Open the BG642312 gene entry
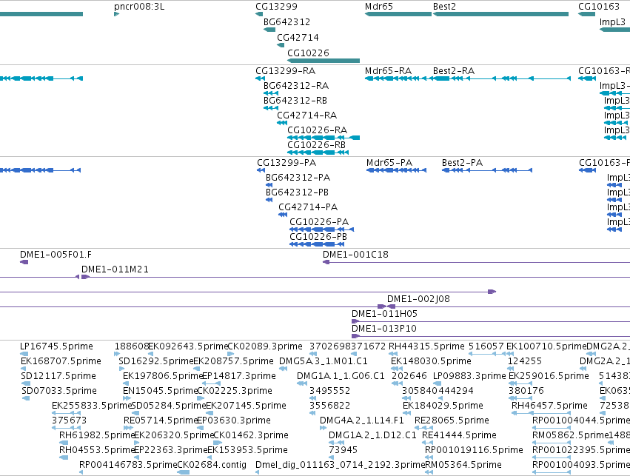Viewport: 630px width, 476px height. coord(269,30)
